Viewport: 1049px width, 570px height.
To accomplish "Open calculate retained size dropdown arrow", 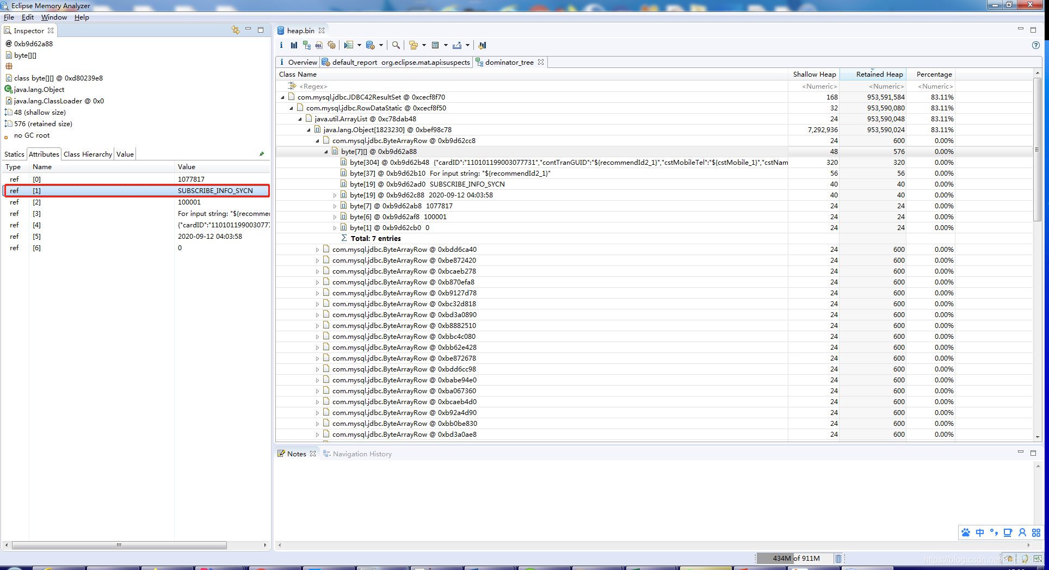I will tap(446, 45).
